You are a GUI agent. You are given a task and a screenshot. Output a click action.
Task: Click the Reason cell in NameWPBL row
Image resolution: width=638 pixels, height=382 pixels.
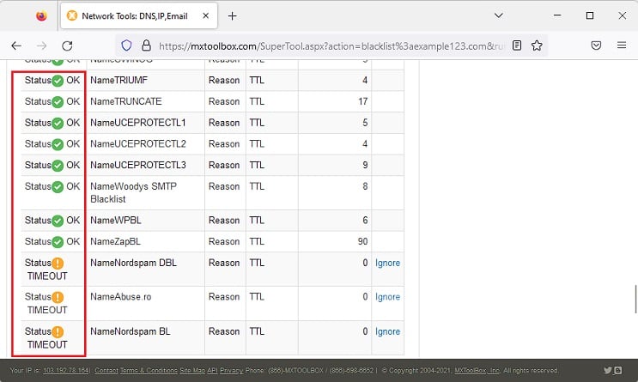point(224,220)
